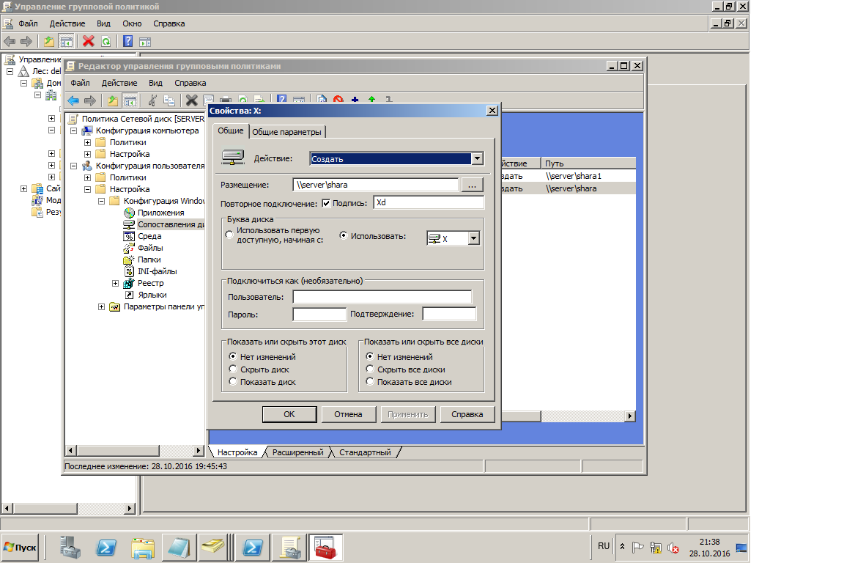Select the INI-файлы node icon

click(129, 271)
